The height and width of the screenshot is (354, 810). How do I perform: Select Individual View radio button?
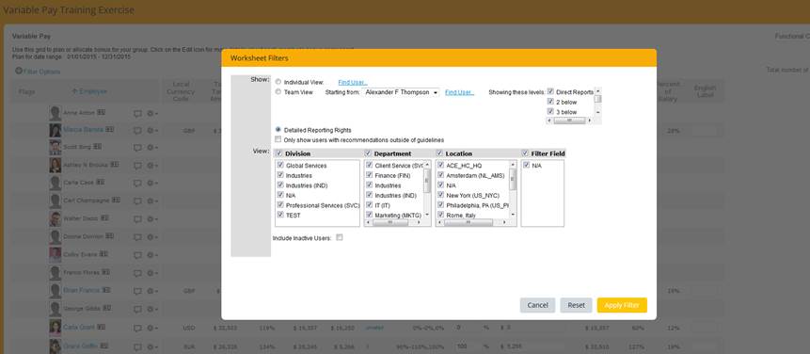coord(278,82)
